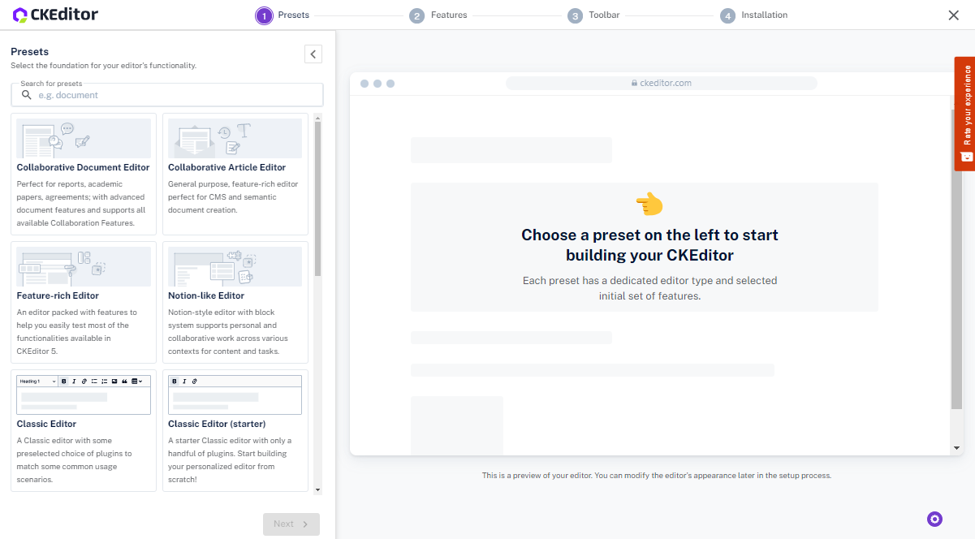Click preview pane scroll down arrow
The image size is (975, 539).
coord(956,447)
